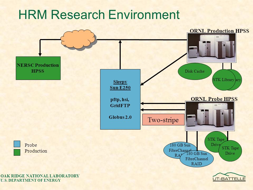Click the blue Probe legend swatch

(x=17, y=144)
